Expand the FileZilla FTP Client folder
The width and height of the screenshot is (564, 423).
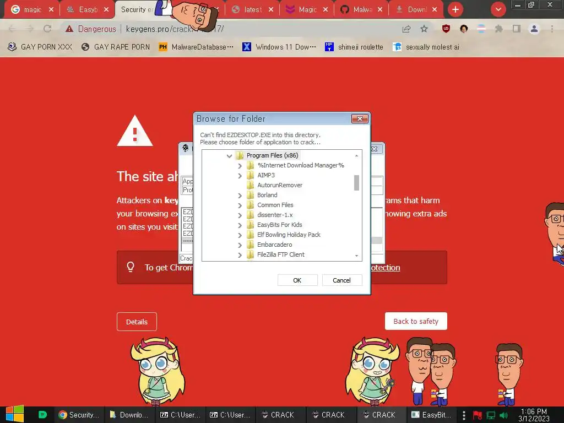(240, 254)
